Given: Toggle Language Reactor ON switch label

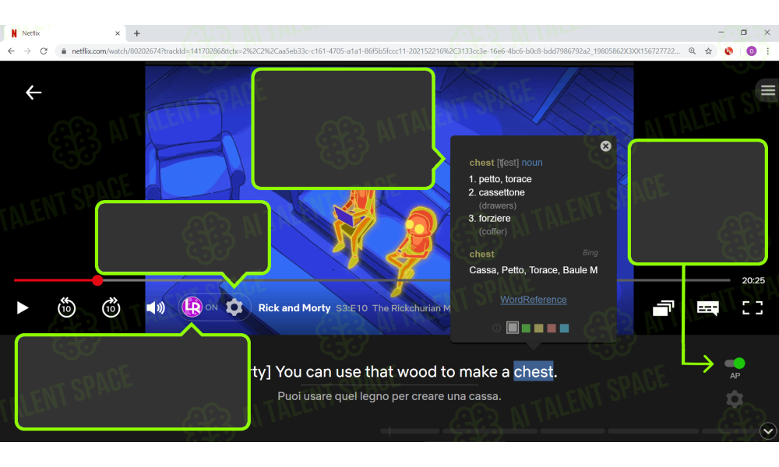Looking at the screenshot, I should click(x=212, y=307).
